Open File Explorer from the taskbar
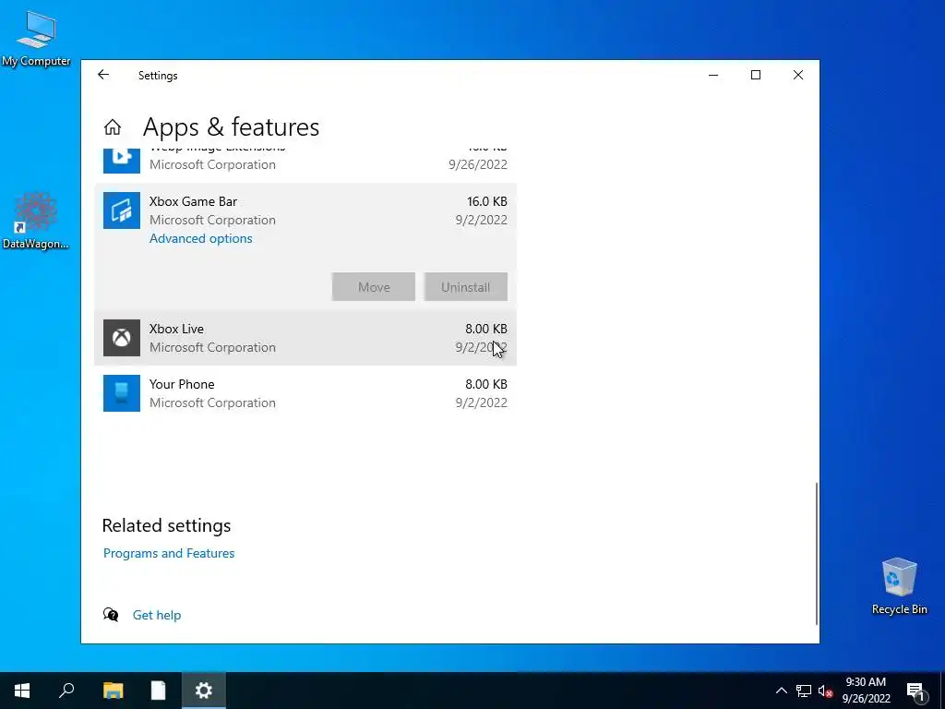This screenshot has height=709, width=945. tap(113, 691)
